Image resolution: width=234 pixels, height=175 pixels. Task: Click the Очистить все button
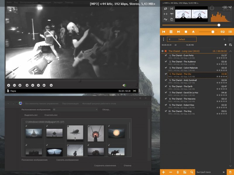point(51,115)
